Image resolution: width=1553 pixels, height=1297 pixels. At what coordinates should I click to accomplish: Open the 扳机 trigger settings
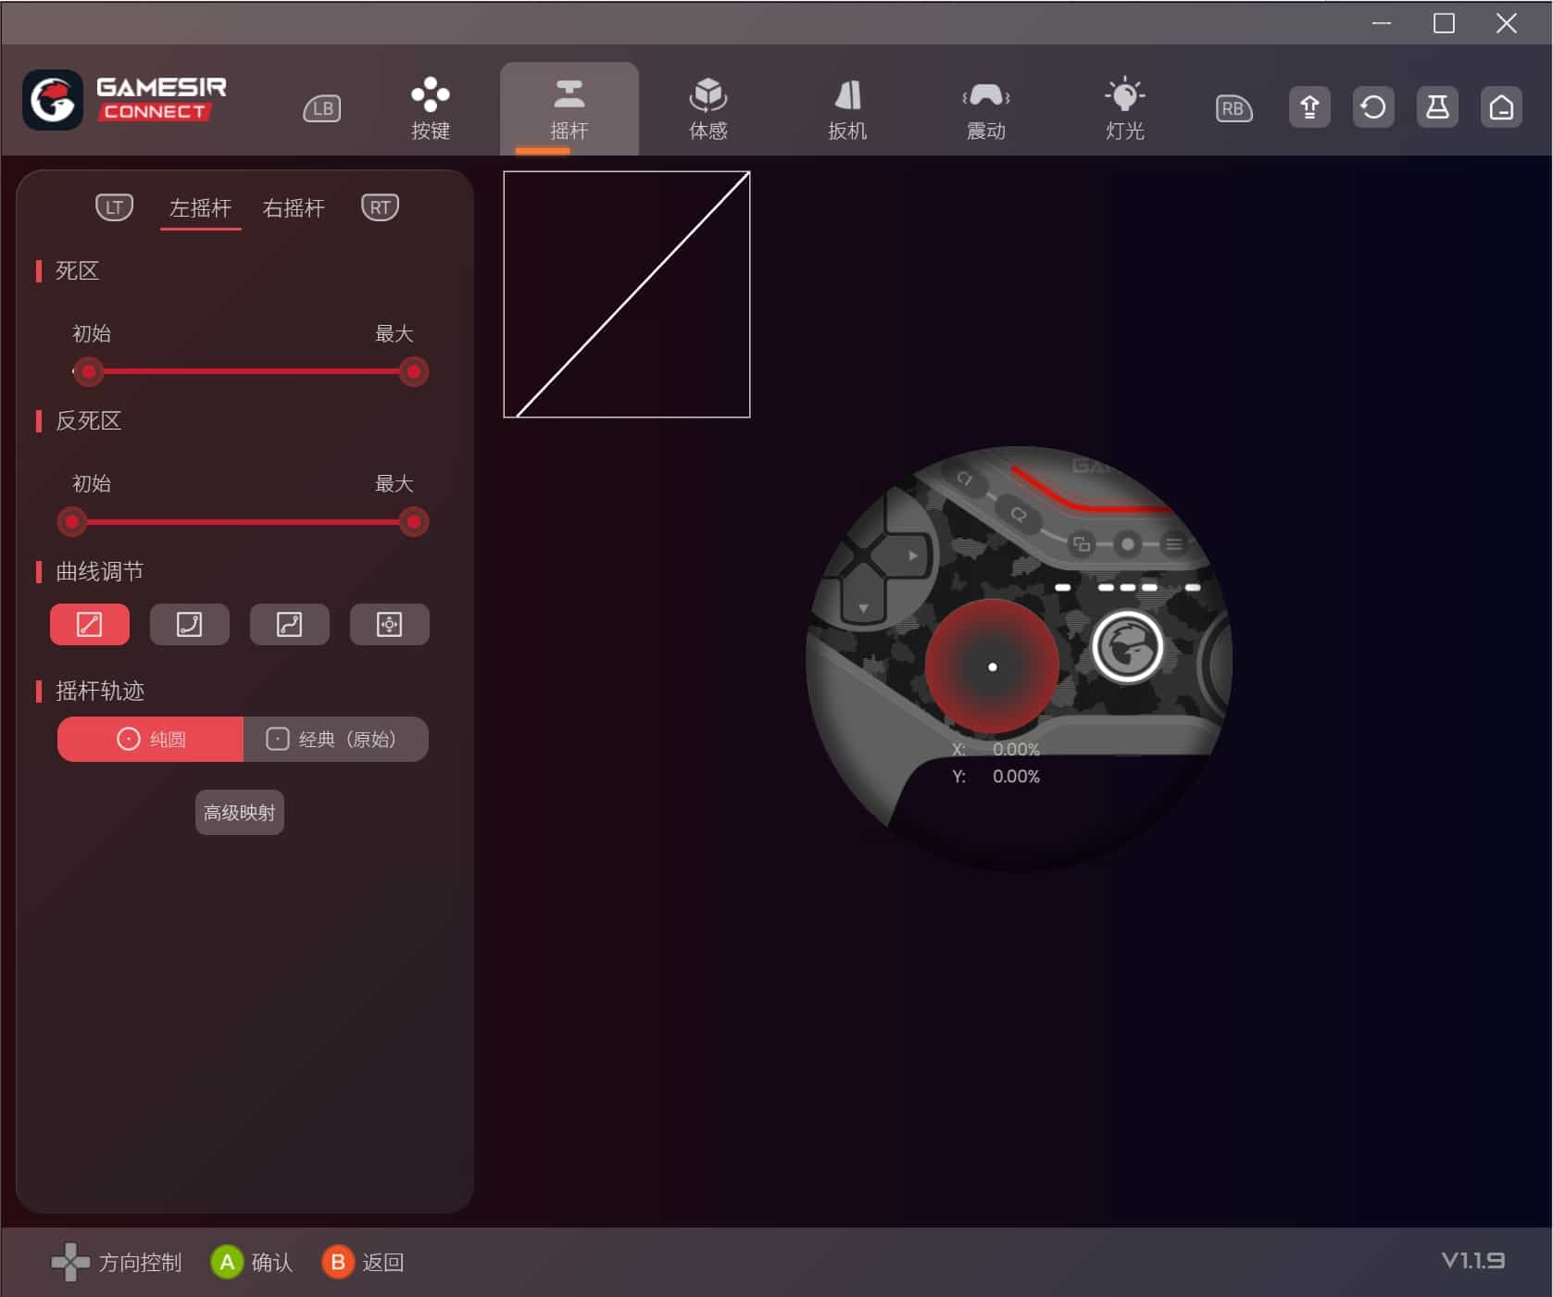tap(845, 106)
